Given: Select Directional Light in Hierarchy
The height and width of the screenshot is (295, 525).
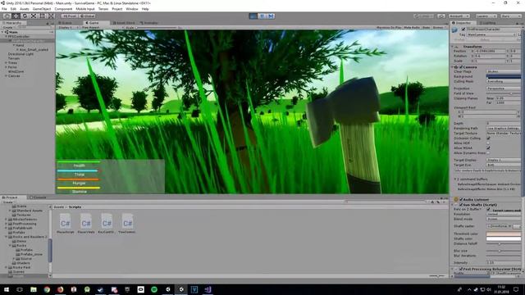Looking at the screenshot, I should (21, 54).
